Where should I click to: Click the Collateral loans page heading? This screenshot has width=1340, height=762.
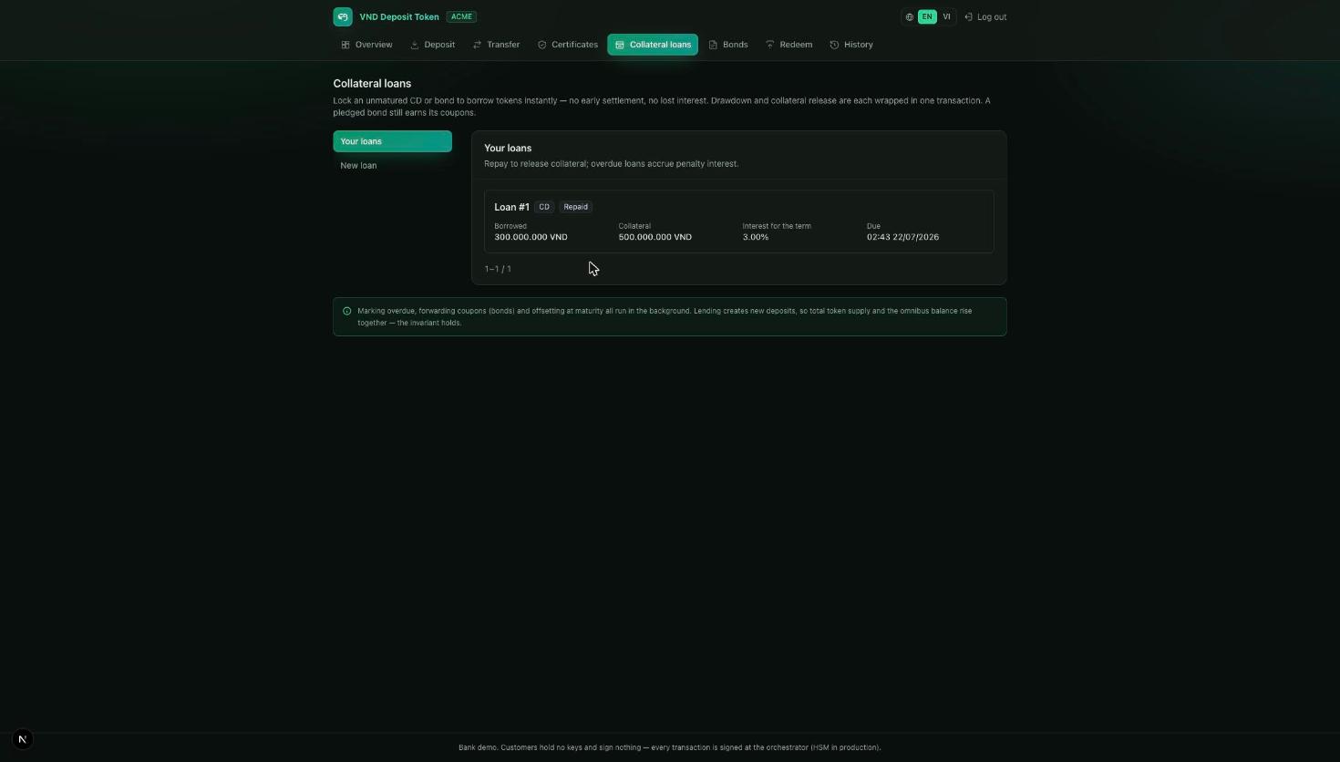[x=372, y=83]
